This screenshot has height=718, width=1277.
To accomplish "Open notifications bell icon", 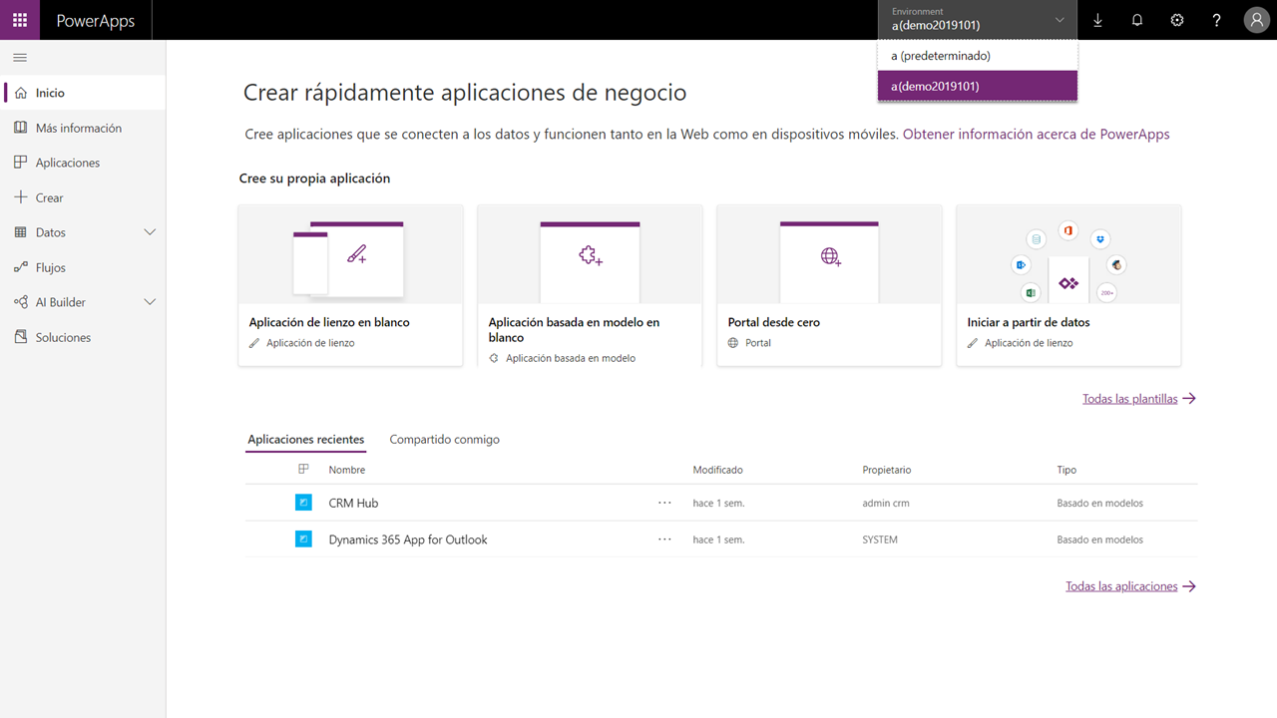I will click(1137, 20).
